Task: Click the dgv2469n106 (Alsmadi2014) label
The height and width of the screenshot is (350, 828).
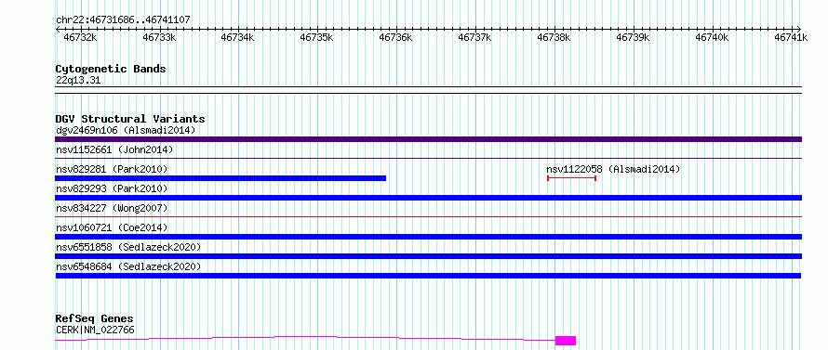Action: point(126,130)
